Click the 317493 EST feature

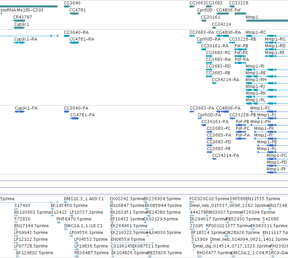16,209
